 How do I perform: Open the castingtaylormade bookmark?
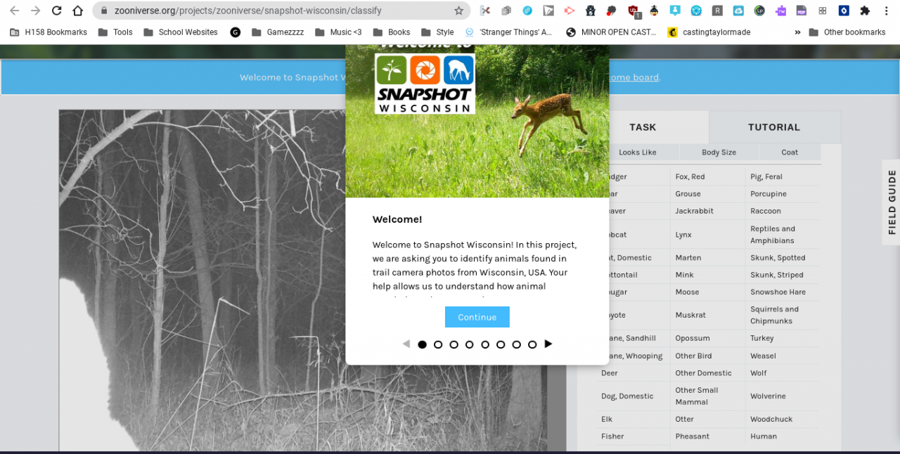tap(709, 32)
